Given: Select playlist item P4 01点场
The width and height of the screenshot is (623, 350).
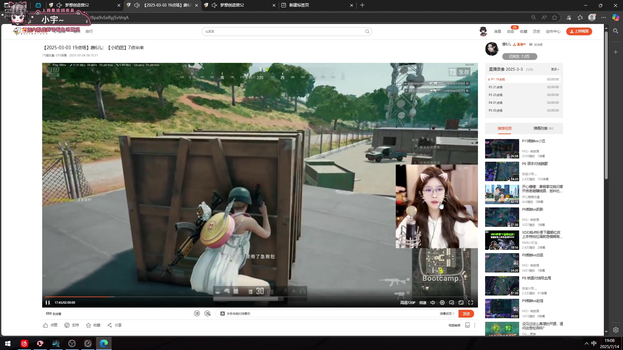Looking at the screenshot, I should tap(524, 103).
